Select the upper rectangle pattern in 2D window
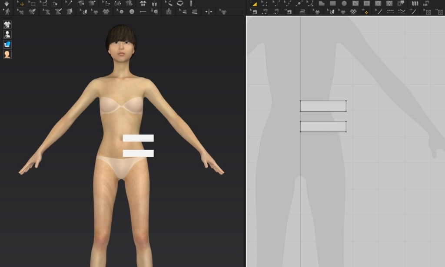This screenshot has width=445, height=267. pyautogui.click(x=323, y=106)
